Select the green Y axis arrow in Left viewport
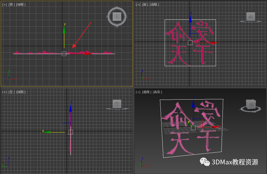Viewport: 267px width, 174px height. 47,132
